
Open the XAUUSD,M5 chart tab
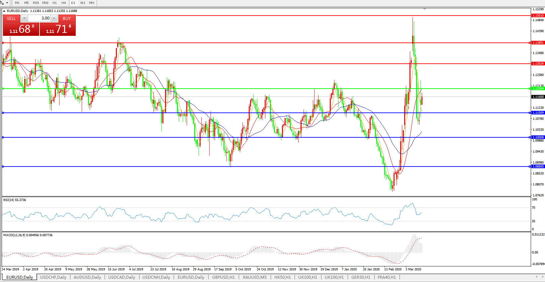pos(254,277)
